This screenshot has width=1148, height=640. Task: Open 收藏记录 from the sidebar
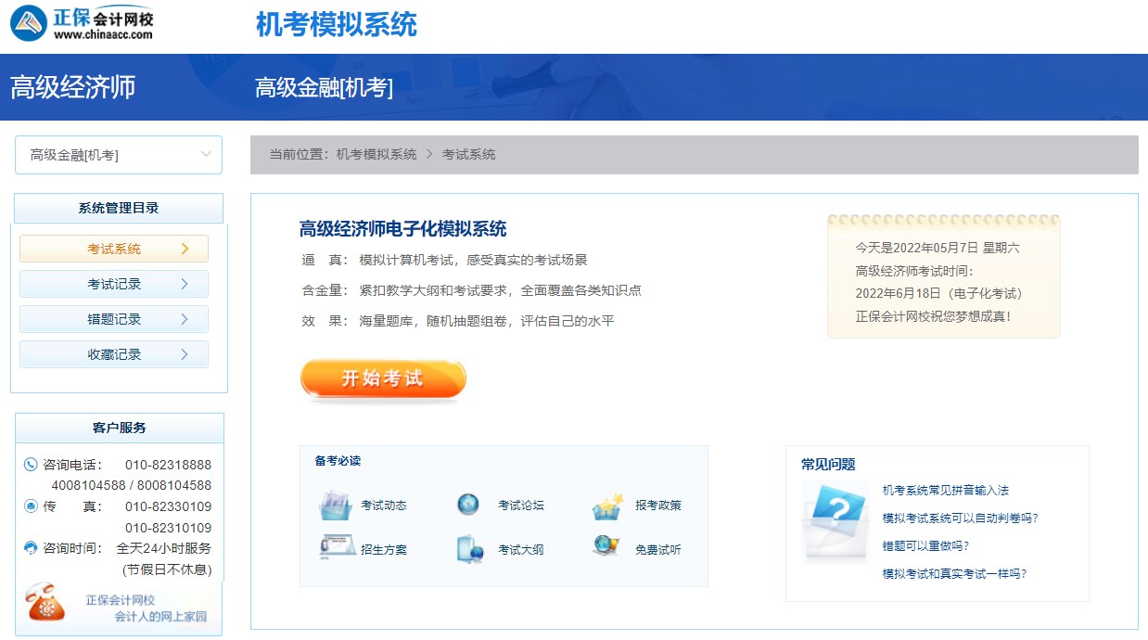click(x=114, y=354)
